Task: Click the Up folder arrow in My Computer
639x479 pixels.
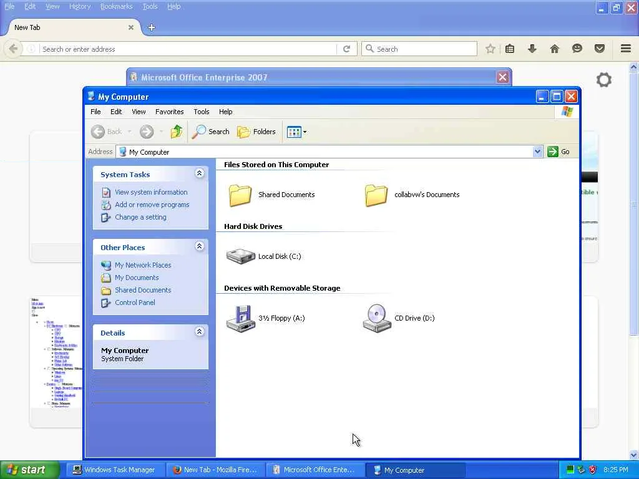Action: (177, 132)
